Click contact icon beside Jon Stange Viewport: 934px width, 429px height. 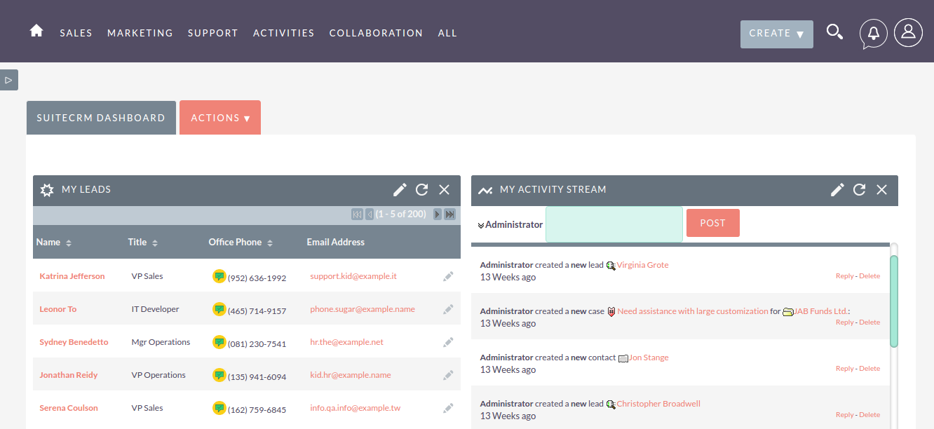(623, 357)
